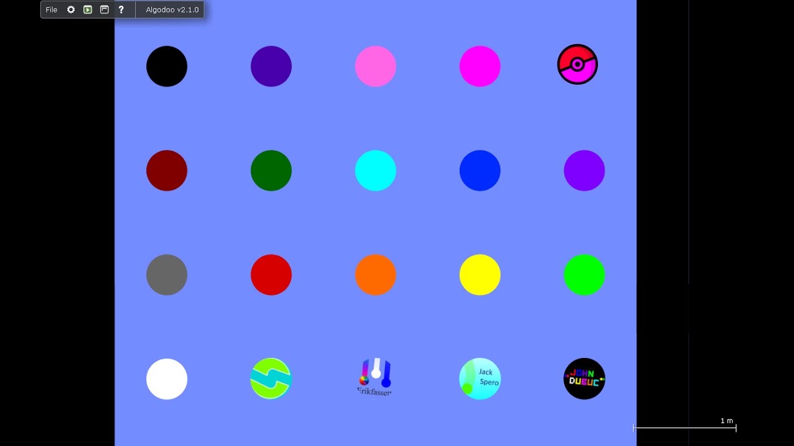The width and height of the screenshot is (794, 446).
Task: Select the orange marble
Action: tap(375, 275)
